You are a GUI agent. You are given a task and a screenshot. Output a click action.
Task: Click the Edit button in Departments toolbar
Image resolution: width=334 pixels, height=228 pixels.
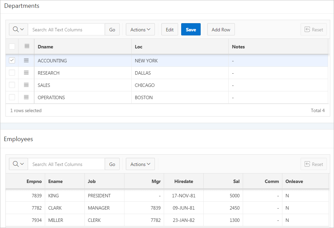click(x=170, y=30)
